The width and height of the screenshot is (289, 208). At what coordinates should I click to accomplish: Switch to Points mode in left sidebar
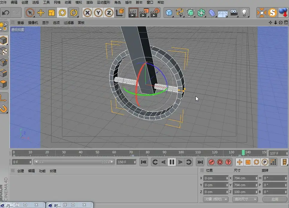[x=4, y=62]
